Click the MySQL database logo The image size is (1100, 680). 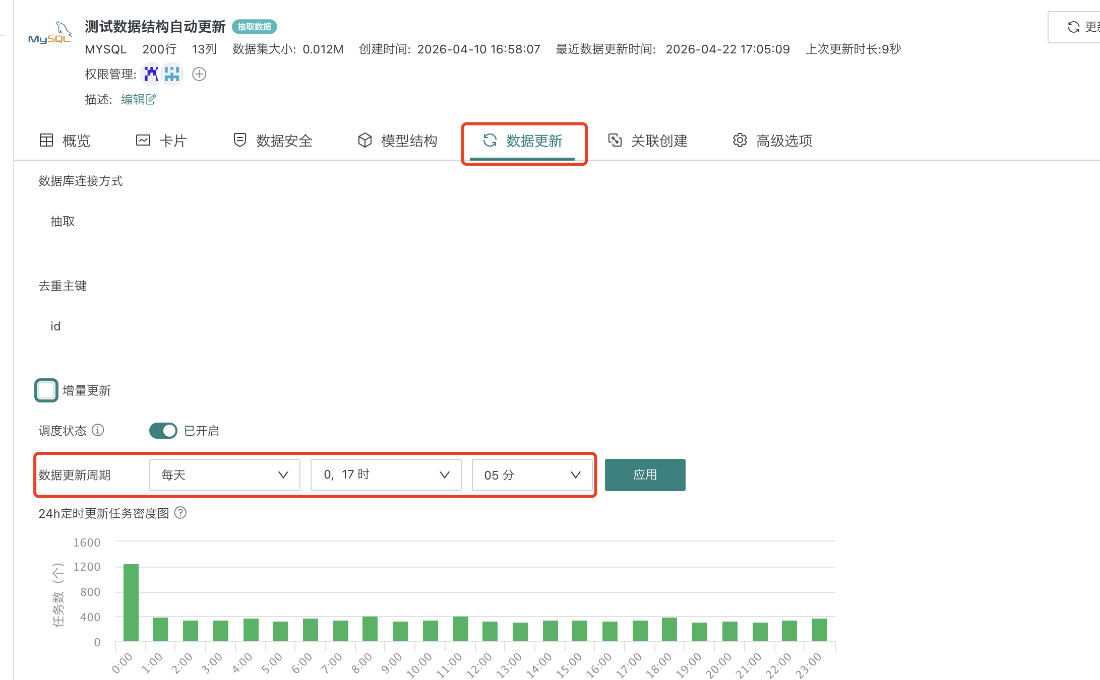tap(49, 32)
